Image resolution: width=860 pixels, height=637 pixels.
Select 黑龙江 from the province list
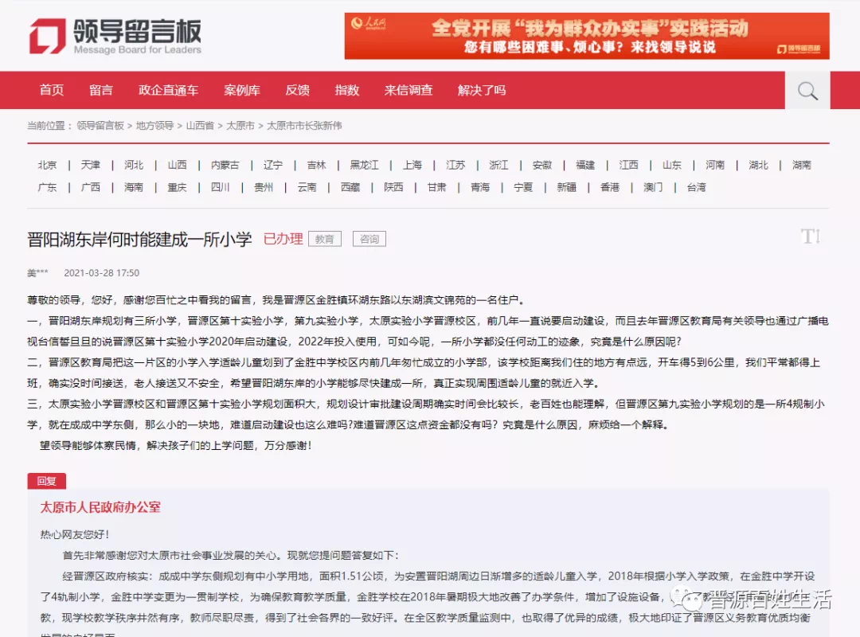pos(364,165)
